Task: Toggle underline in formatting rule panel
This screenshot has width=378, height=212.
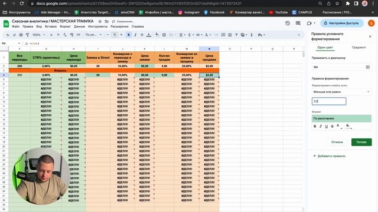Action: coord(327,126)
